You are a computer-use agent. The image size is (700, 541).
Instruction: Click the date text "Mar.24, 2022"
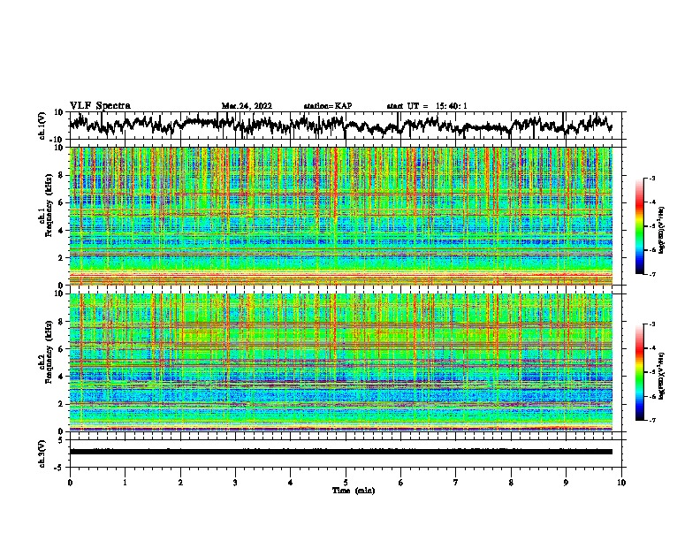[247, 106]
